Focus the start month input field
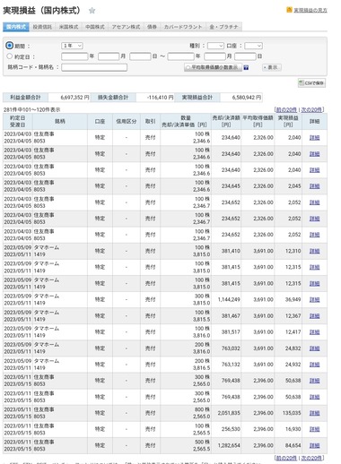341x464 pixels. (109, 56)
